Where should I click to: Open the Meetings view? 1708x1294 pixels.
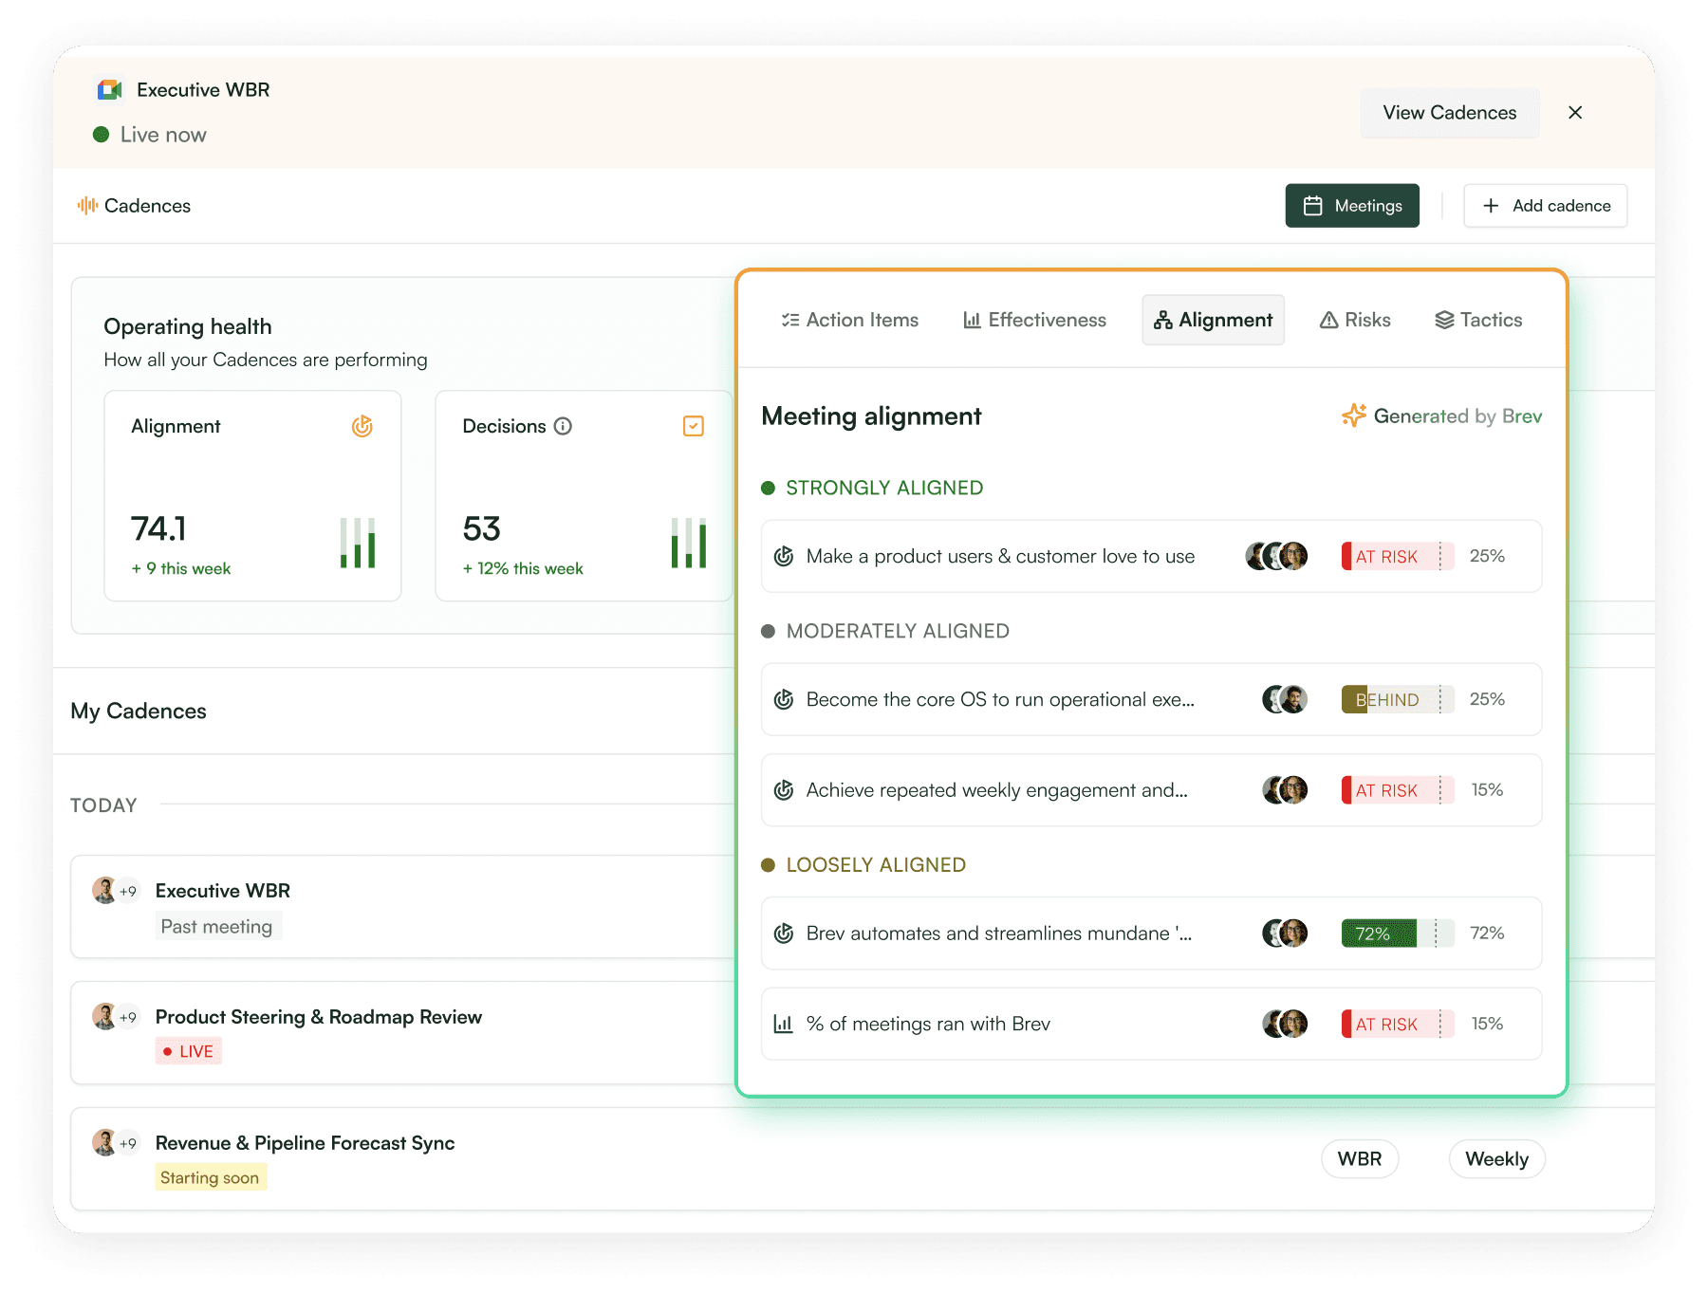click(x=1352, y=206)
